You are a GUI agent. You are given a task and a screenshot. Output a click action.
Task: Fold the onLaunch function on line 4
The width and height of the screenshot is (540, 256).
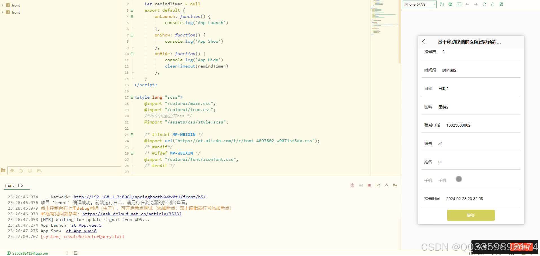(x=132, y=16)
